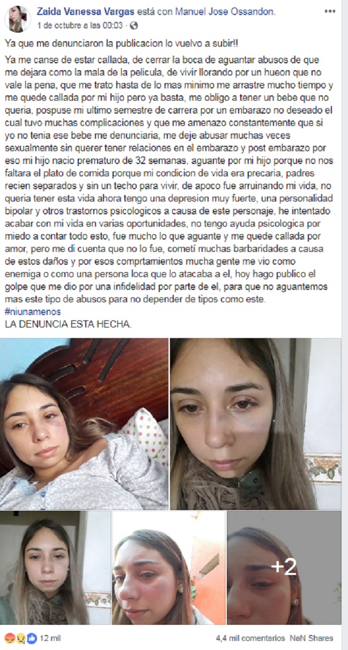Screen dimensions: 348x650
Task: Open the large top-right selfie photo
Action: 256,424
